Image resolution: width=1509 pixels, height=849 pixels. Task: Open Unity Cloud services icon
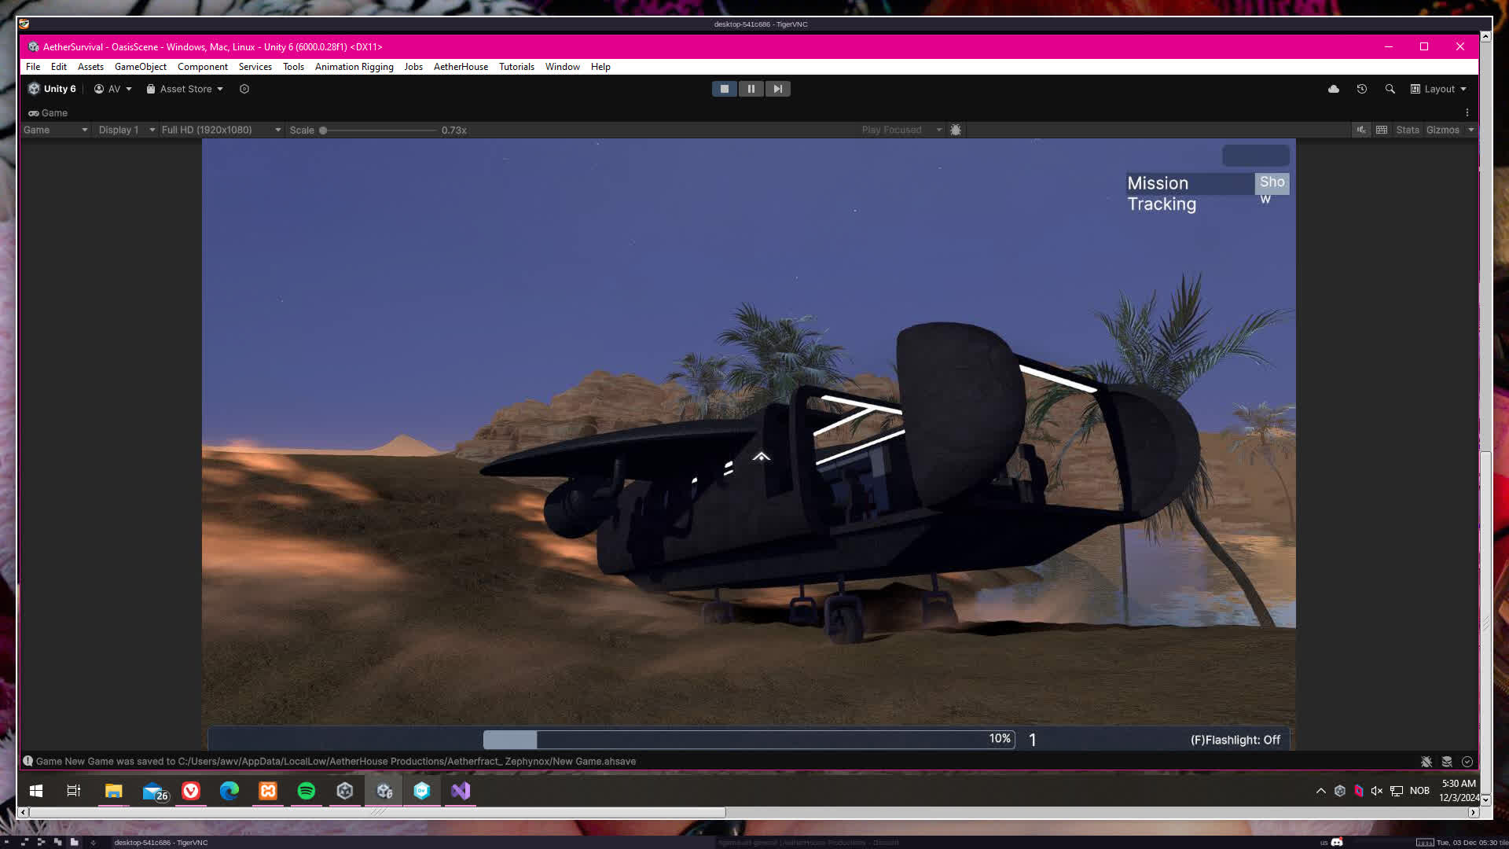[x=1334, y=89]
